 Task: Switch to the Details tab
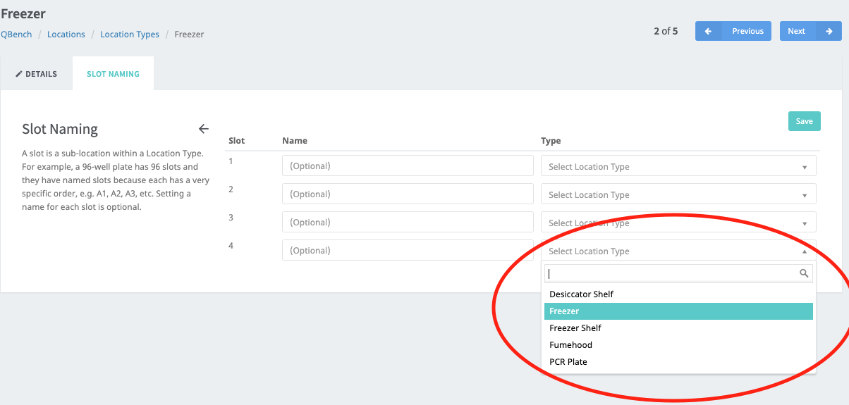(36, 74)
